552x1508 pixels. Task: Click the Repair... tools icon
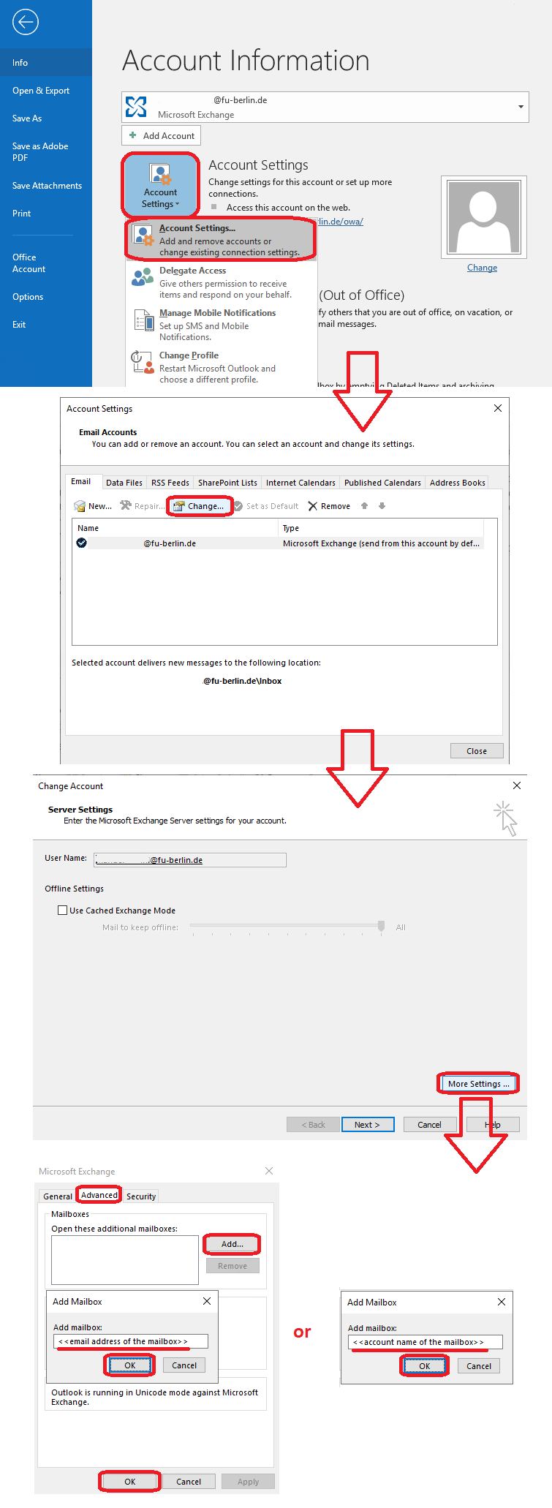(126, 505)
